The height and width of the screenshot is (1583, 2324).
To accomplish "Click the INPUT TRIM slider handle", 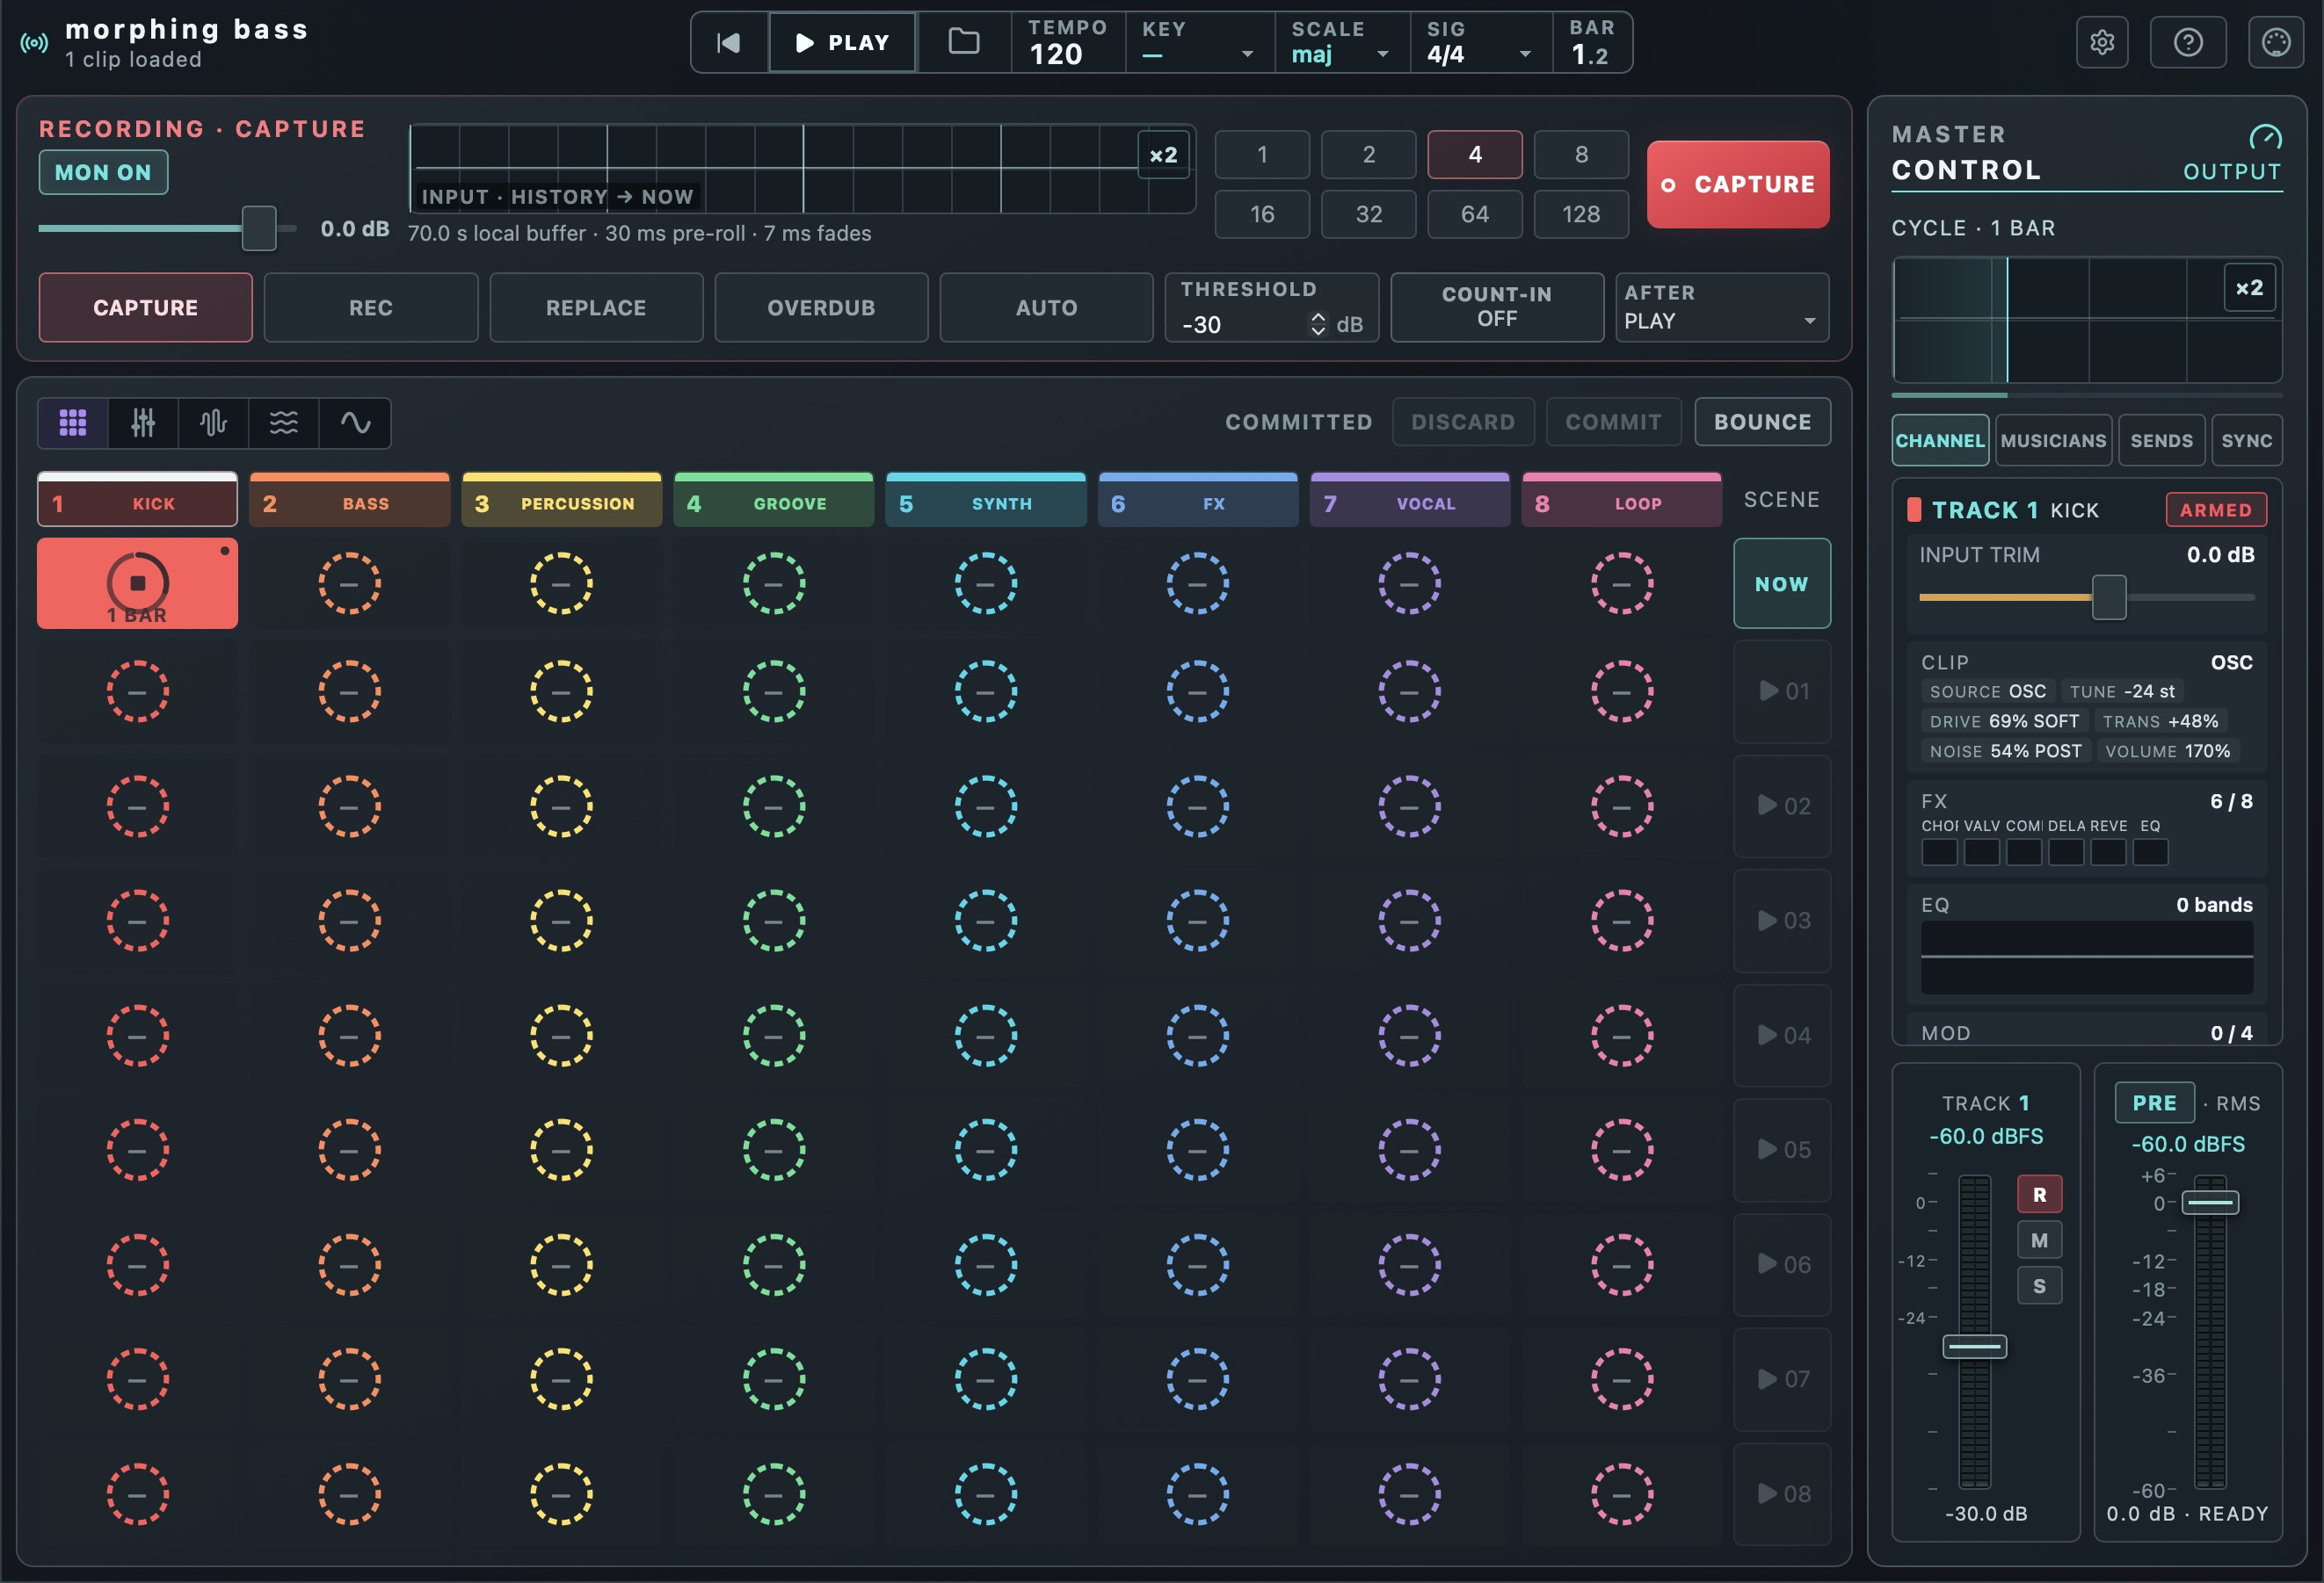I will click(2109, 597).
